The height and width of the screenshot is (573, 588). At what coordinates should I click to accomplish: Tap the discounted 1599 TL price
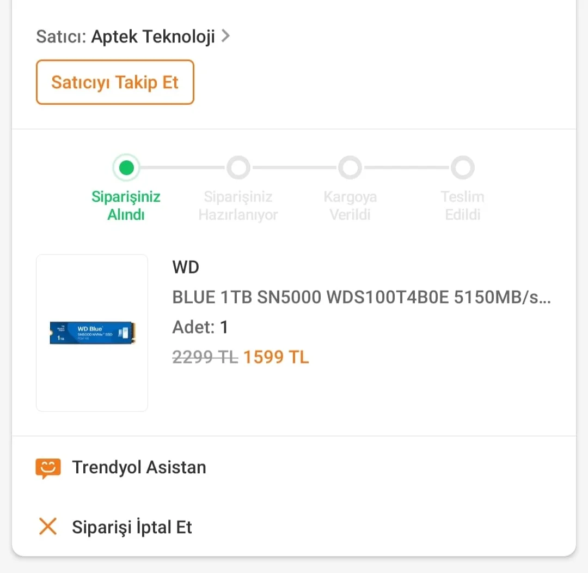(x=276, y=357)
